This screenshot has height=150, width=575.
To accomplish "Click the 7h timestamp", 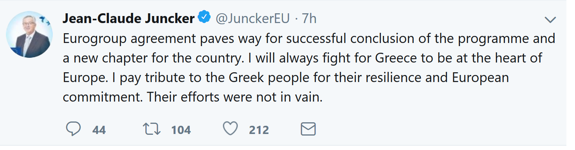I will pos(309,18).
